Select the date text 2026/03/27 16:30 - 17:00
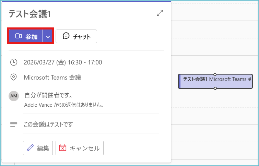Image resolution: width=259 pixels, height=166 pixels. pyautogui.click(x=63, y=62)
